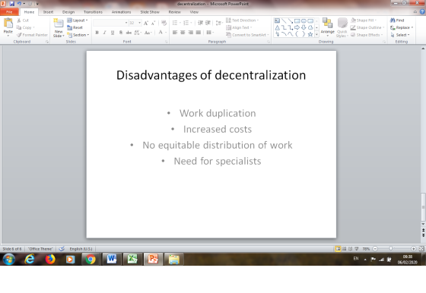Viewport: 426px width, 293px height.
Task: Select the arrow line shape
Action: click(x=291, y=20)
